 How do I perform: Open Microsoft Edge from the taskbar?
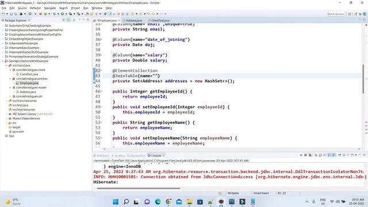(158, 202)
